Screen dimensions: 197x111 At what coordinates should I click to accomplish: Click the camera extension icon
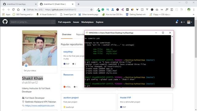click(157, 10)
